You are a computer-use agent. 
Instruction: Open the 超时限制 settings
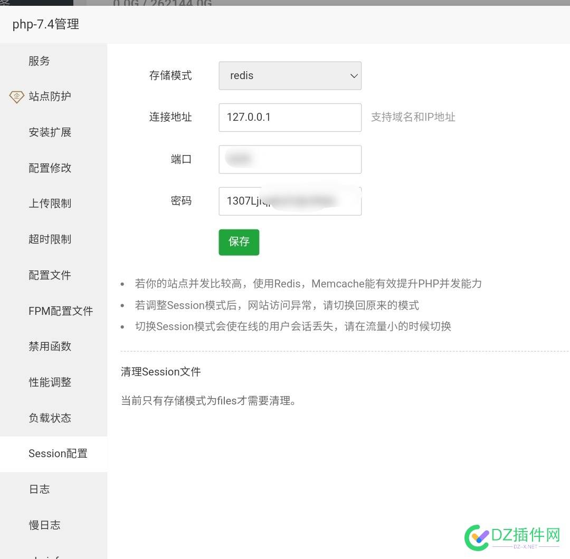coord(50,239)
